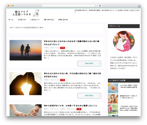The image size is (147, 125).
Task: Open article title 別れたのに忘れられない彼
Action: pos(72,75)
